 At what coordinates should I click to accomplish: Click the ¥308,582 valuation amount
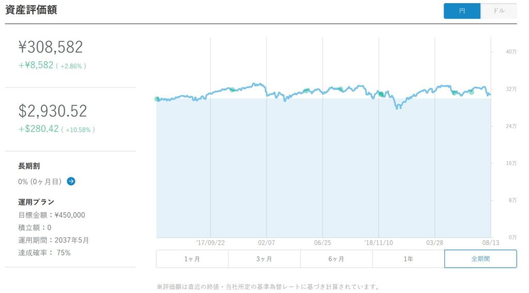click(51, 48)
